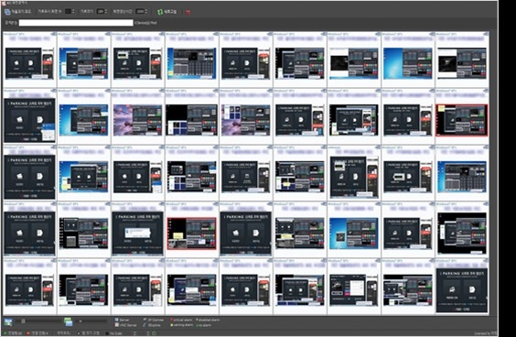Click the green refresh arrows icon

point(159,12)
